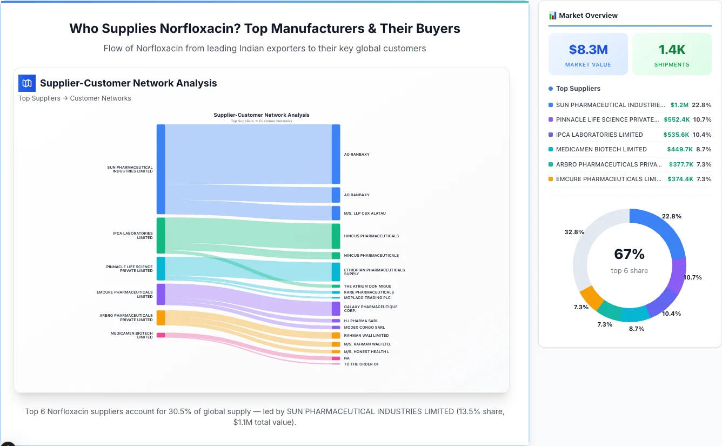722x446 pixels.
Task: Click the Market Overview bar chart icon
Action: (x=552, y=15)
